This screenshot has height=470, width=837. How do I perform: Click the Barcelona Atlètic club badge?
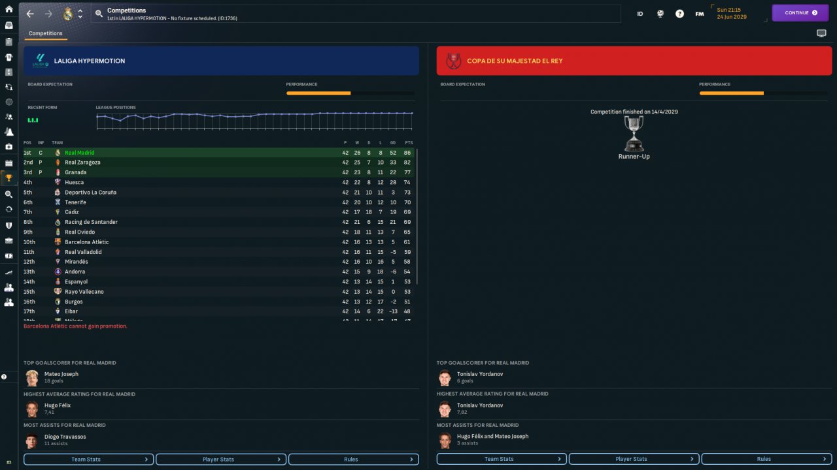[58, 242]
